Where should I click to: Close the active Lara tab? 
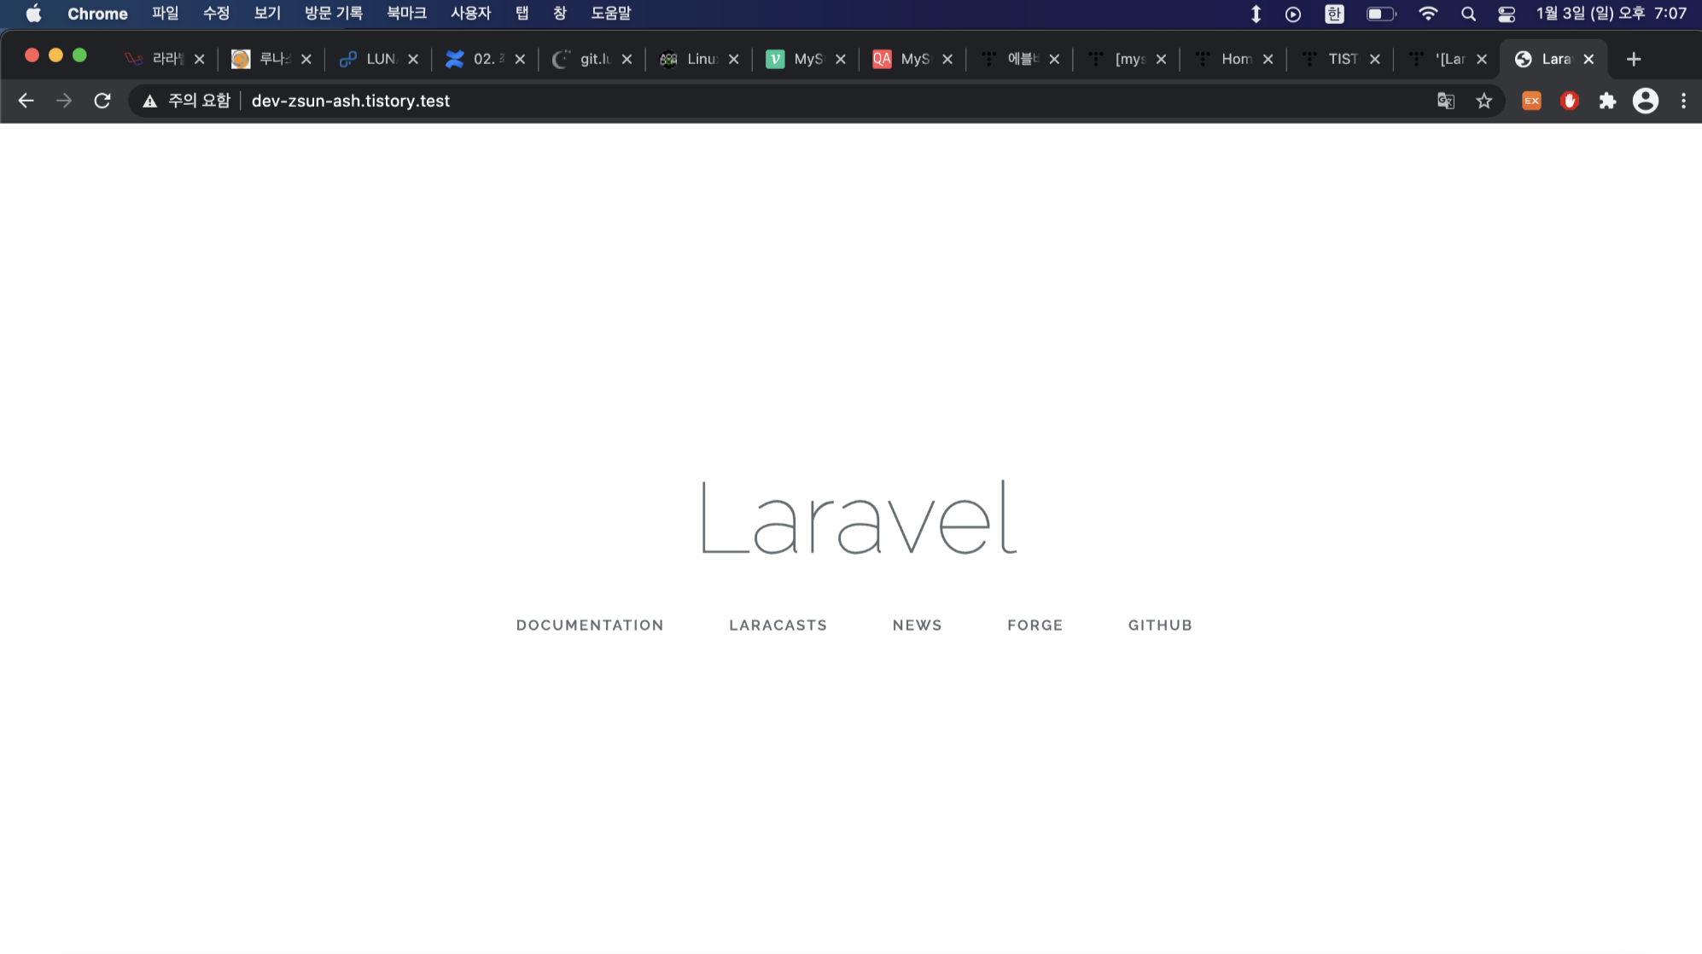click(x=1588, y=59)
